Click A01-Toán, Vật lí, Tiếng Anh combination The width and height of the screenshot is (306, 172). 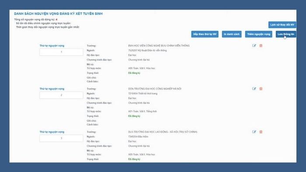143,111
